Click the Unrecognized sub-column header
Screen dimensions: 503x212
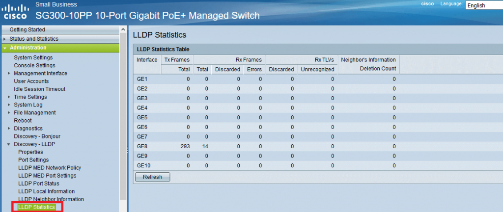click(x=317, y=69)
